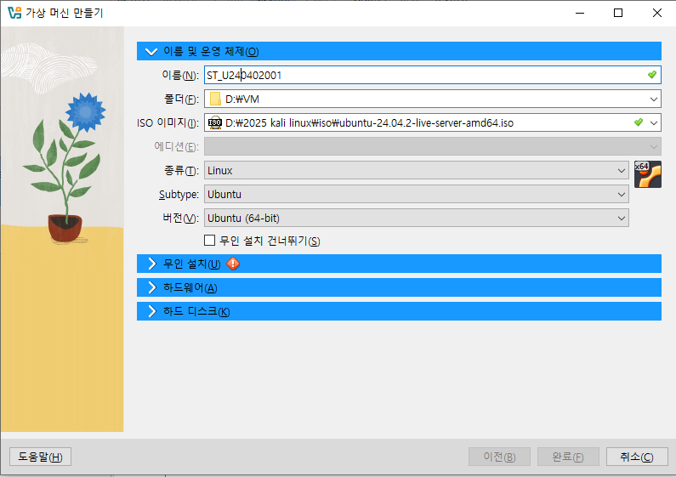676x477 pixels.
Task: Click the Subtype label
Action: pos(179,195)
